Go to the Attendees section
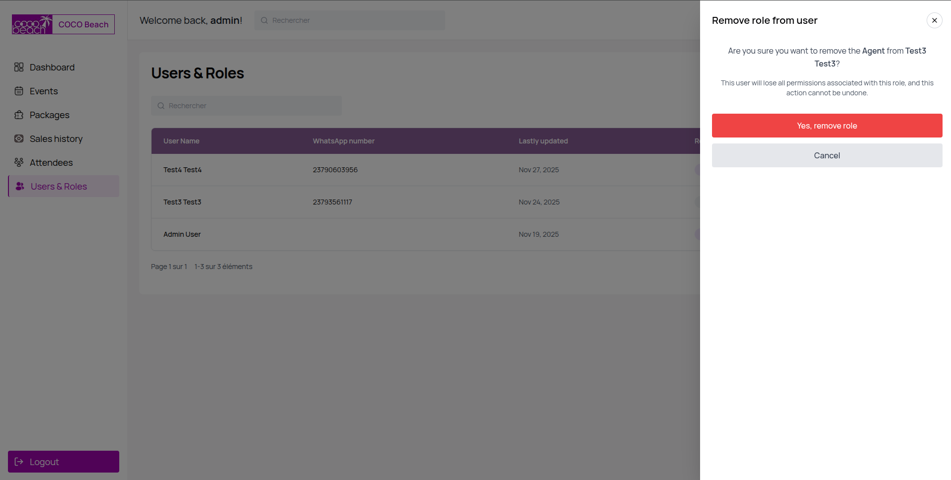This screenshot has height=480, width=951. pyautogui.click(x=51, y=162)
